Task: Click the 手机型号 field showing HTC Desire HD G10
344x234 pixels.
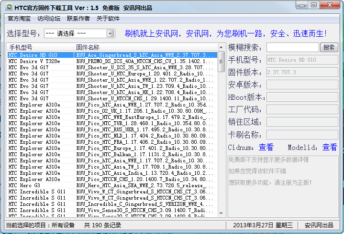Action: coord(302,60)
